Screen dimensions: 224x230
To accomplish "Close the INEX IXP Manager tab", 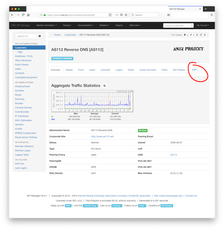I will pos(200,9).
